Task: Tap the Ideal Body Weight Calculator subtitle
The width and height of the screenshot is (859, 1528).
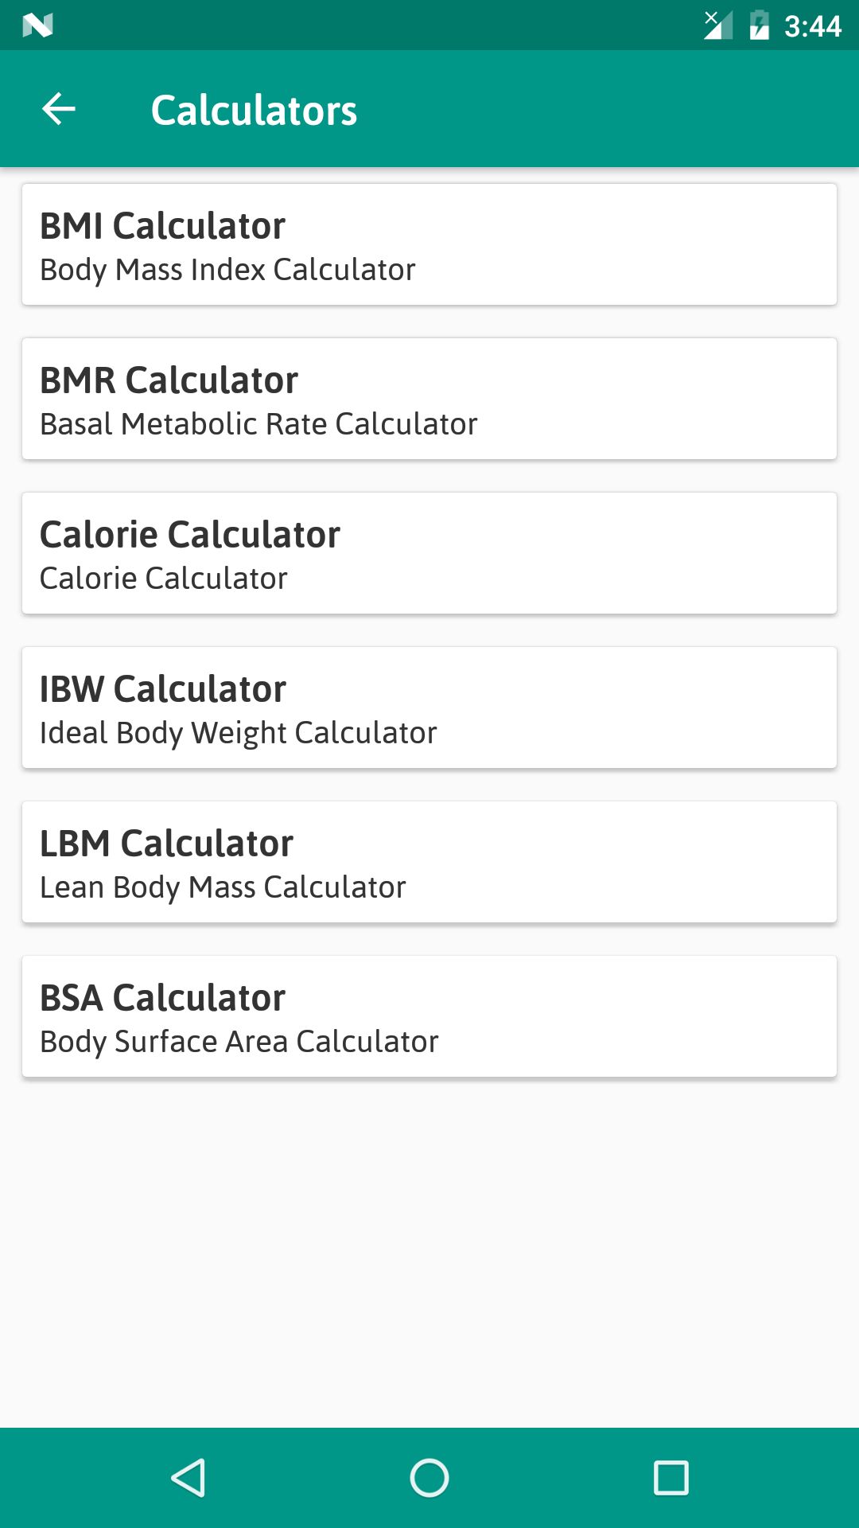Action: (239, 734)
